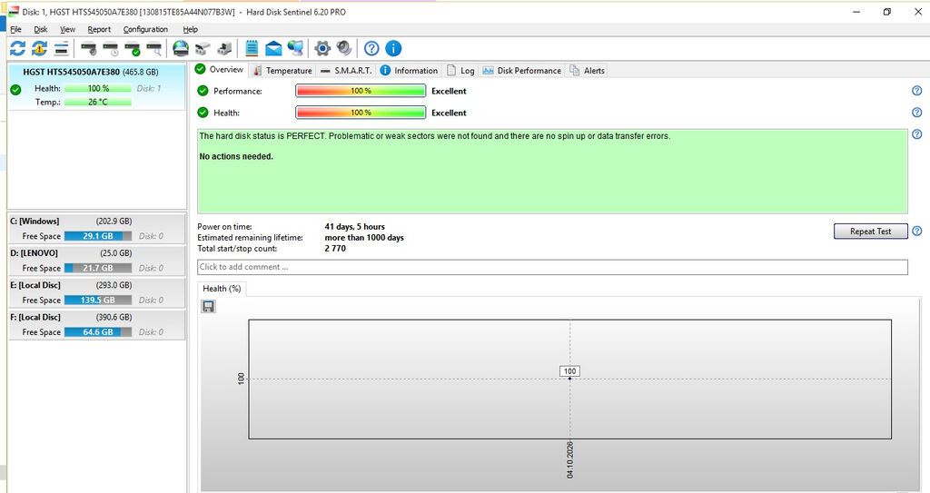Viewport: 930px width, 493px height.
Task: Click the Health 100 % gradient bar
Action: [361, 112]
